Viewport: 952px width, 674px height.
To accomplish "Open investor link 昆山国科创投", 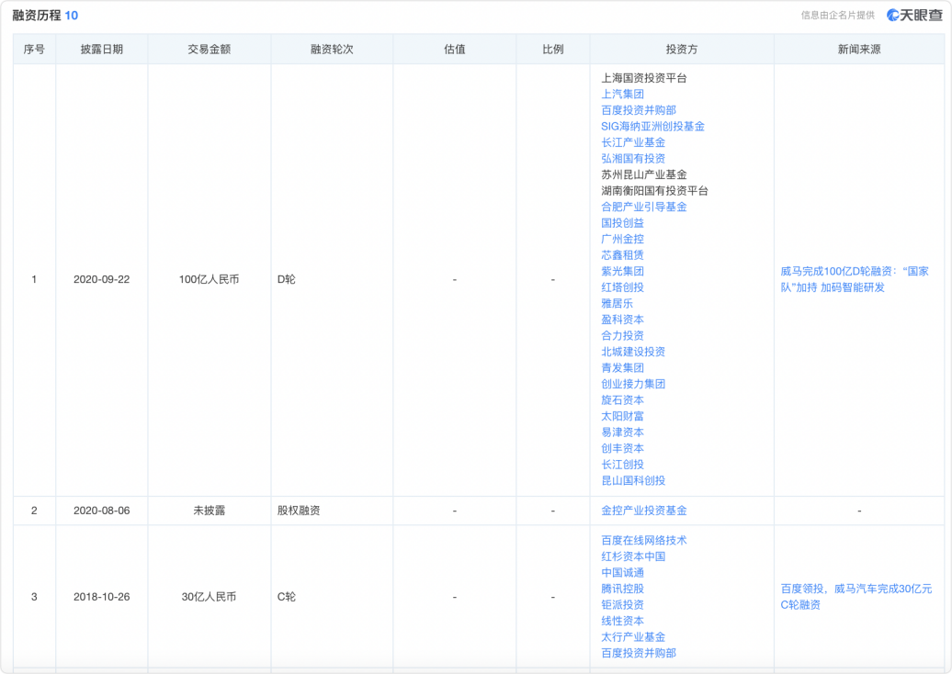I will [633, 480].
